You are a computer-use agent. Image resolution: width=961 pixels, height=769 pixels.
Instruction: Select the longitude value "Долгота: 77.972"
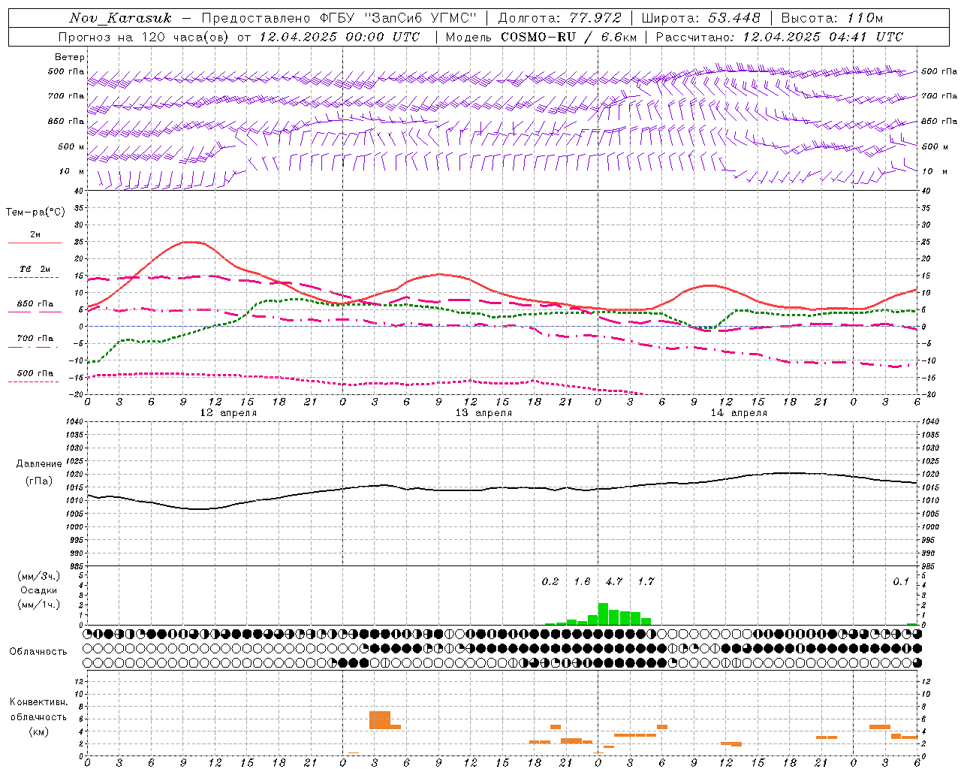[x=560, y=18]
